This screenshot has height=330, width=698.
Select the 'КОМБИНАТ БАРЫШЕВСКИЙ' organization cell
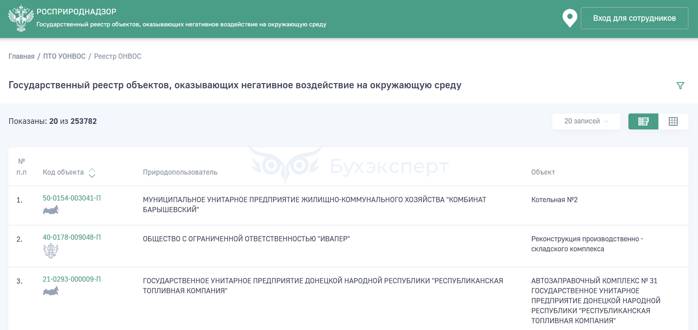(x=314, y=205)
